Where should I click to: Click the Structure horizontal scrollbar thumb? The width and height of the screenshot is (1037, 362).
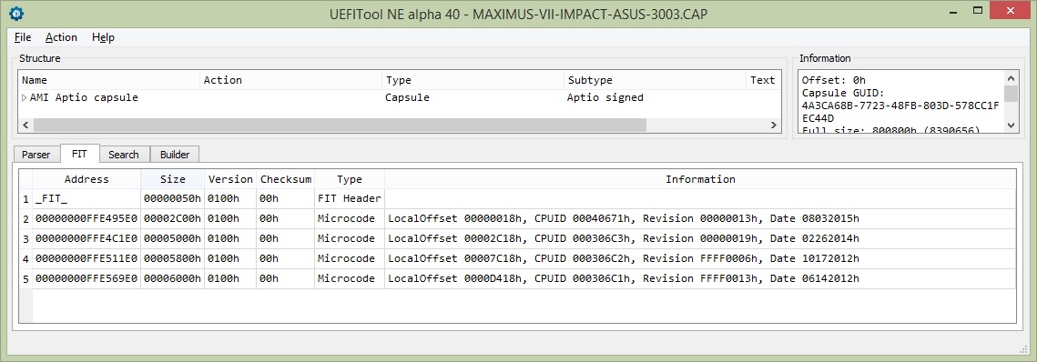(x=340, y=125)
